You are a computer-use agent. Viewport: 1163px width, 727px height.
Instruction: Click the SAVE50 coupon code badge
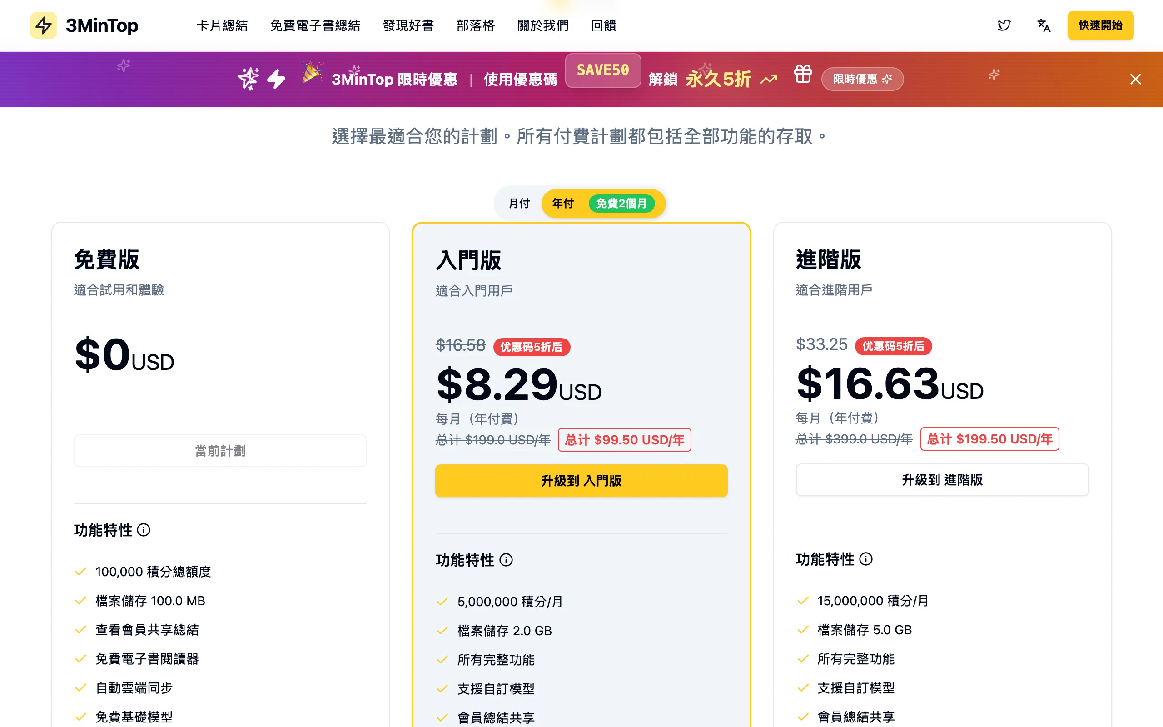click(x=603, y=70)
